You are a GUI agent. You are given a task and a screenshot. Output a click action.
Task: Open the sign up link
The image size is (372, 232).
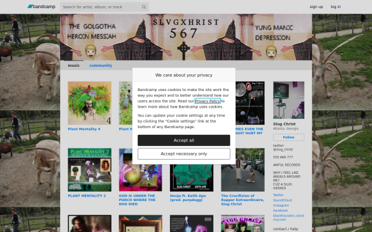point(316,7)
